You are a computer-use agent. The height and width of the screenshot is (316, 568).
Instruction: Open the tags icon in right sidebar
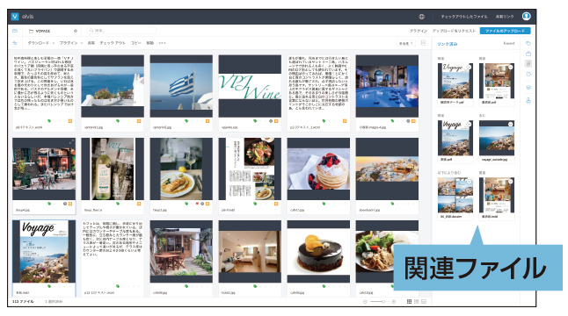click(x=528, y=43)
